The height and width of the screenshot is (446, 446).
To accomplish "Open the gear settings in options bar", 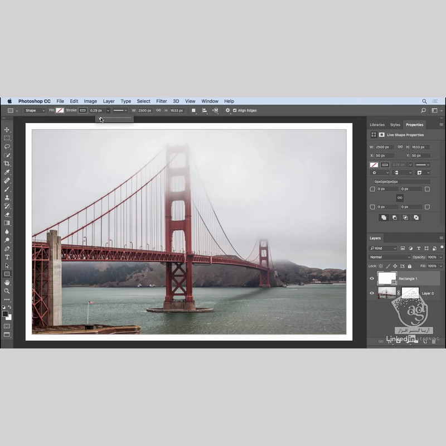I will (x=227, y=110).
